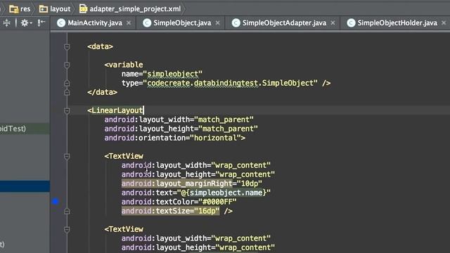Select the project tree row ending in "oidTest)"
Viewport: 450px width, 253px height.
click(25, 129)
